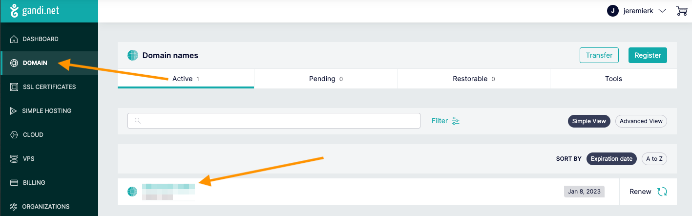Sort domains A to Z
692x216 pixels.
[654, 159]
